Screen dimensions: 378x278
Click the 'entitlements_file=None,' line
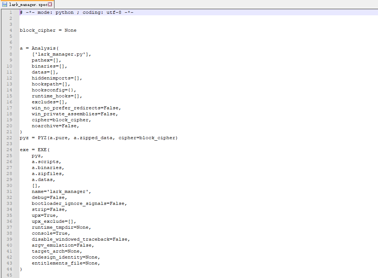pos(66,263)
